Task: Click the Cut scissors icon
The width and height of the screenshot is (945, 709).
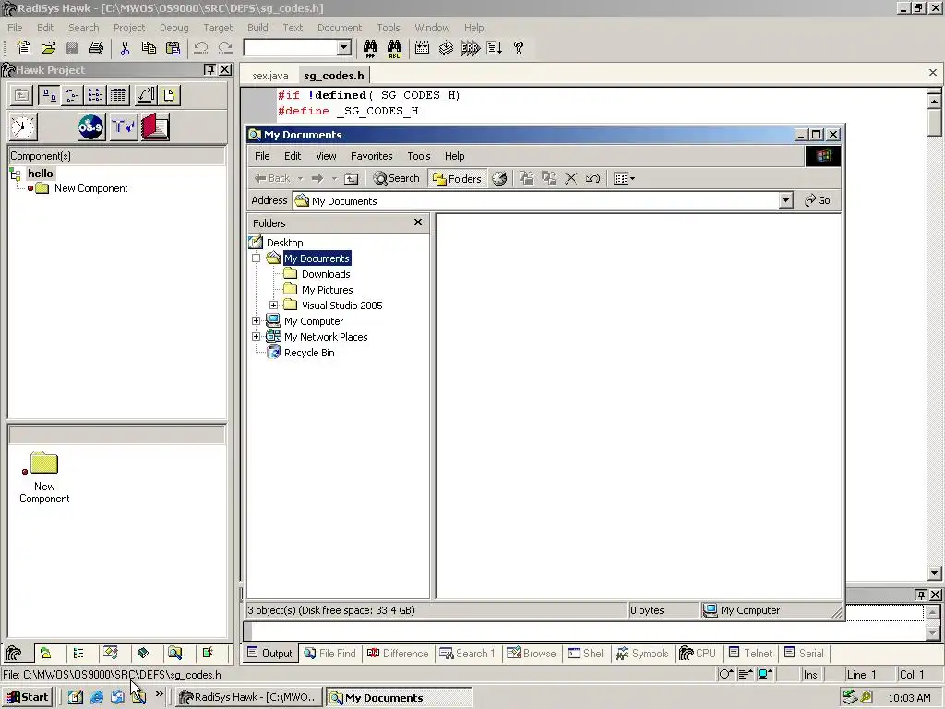Action: [125, 48]
